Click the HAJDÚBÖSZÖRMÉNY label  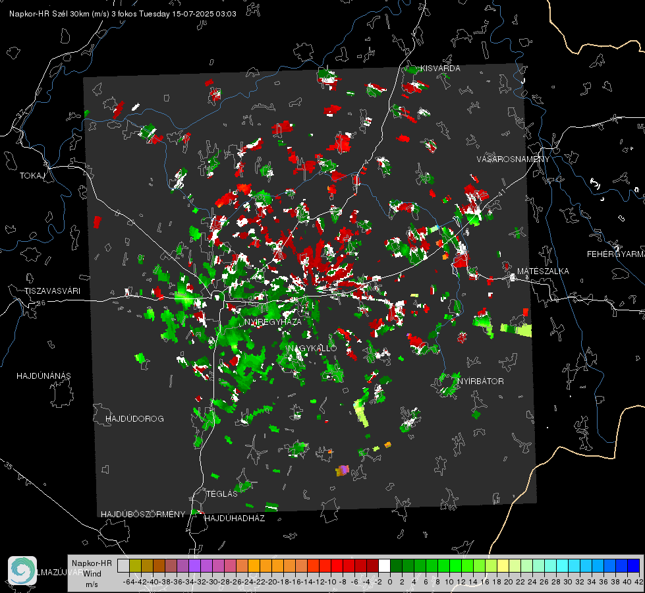pos(143,515)
